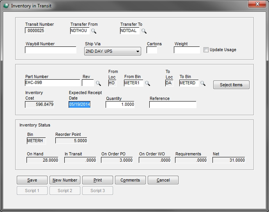This screenshot has height=212, width=269.
Task: Click the On Order WO value .0000
Action: (x=155, y=160)
